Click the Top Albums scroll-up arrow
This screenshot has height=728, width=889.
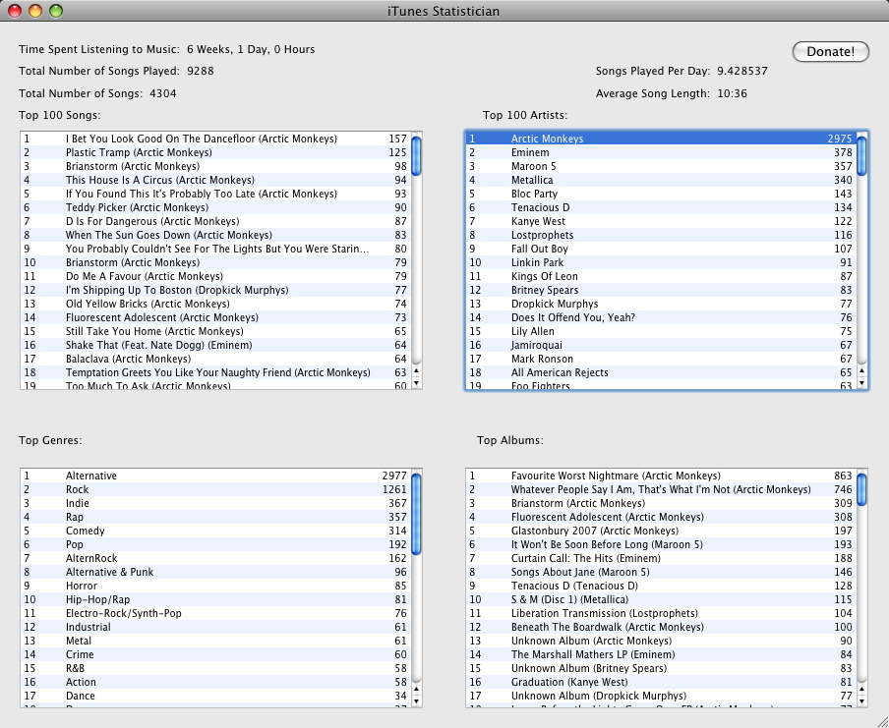tap(861, 689)
